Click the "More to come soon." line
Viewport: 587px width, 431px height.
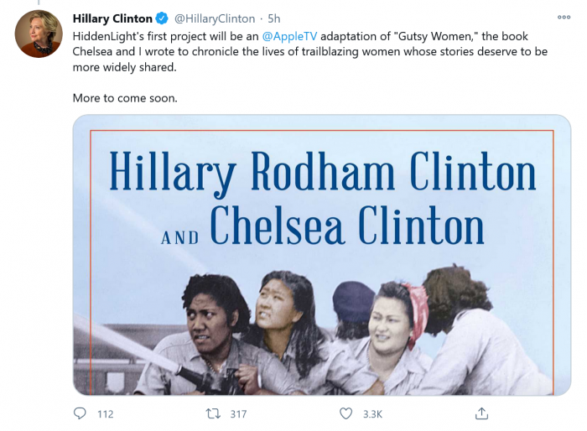click(125, 97)
